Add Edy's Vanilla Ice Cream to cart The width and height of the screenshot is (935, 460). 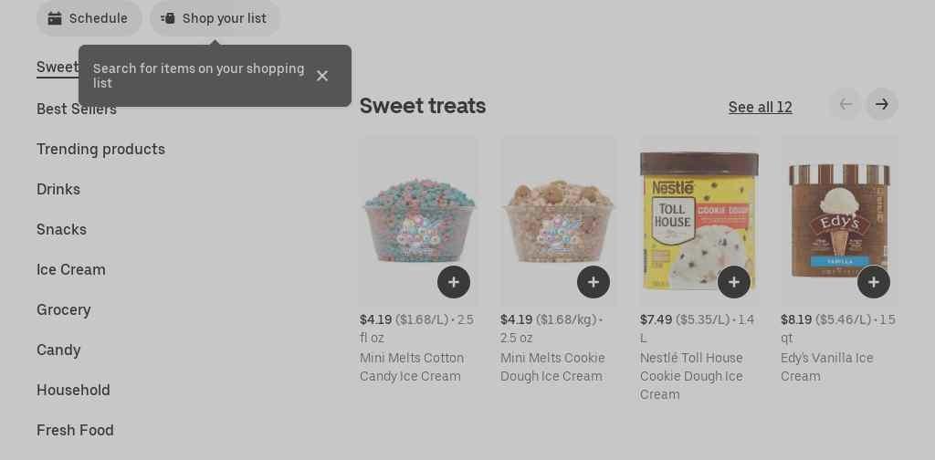coord(874,282)
